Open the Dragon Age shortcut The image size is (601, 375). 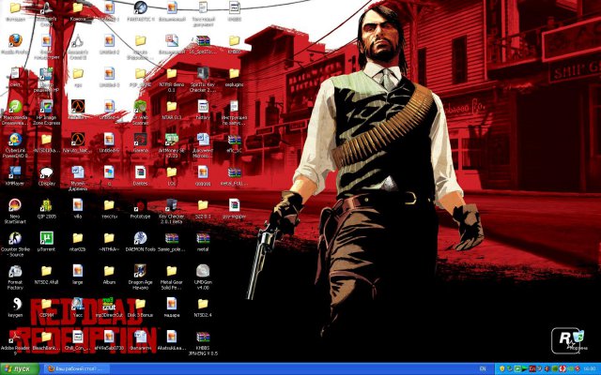coord(140,271)
